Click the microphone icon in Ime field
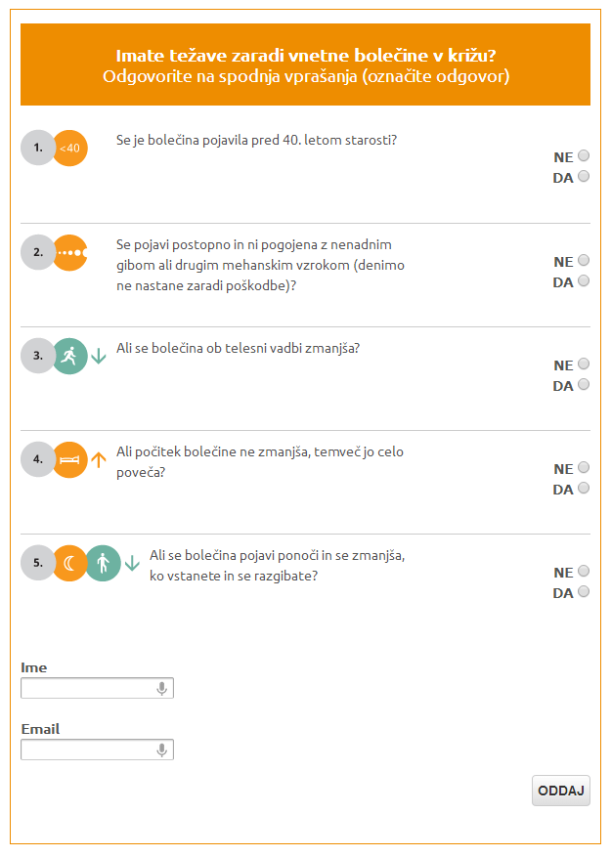Image resolution: width=611 pixels, height=857 pixels. point(162,689)
